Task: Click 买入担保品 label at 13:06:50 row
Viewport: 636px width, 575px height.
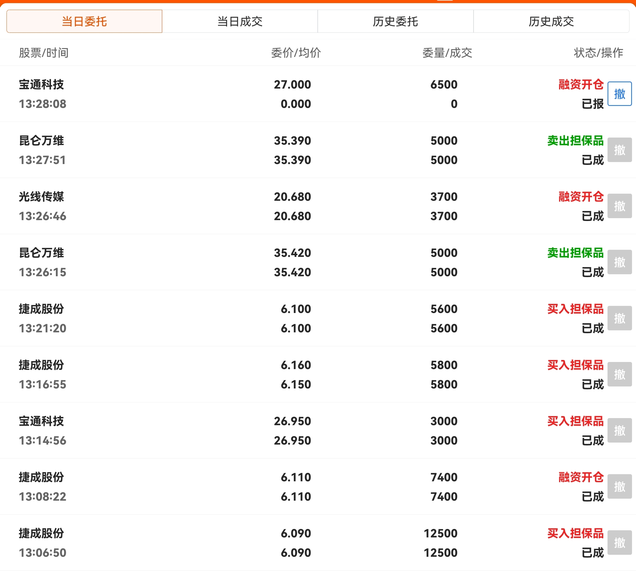Action: tap(575, 533)
